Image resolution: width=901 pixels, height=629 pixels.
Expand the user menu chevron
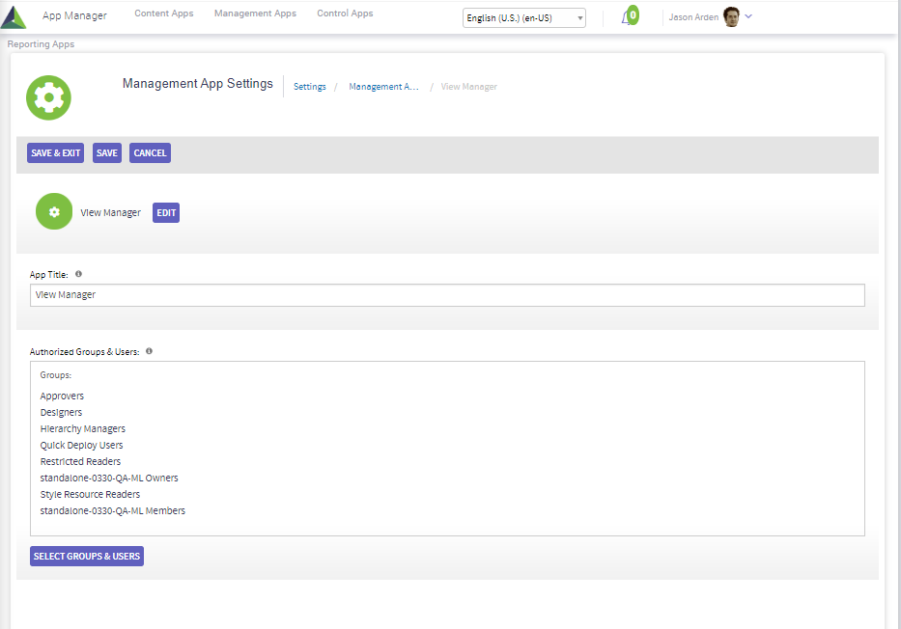click(x=748, y=16)
